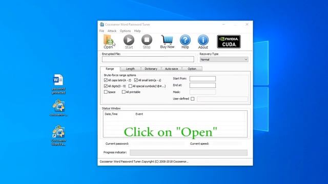The height and width of the screenshot is (184, 328).
Task: Click the Current password label
Action: click(117, 144)
